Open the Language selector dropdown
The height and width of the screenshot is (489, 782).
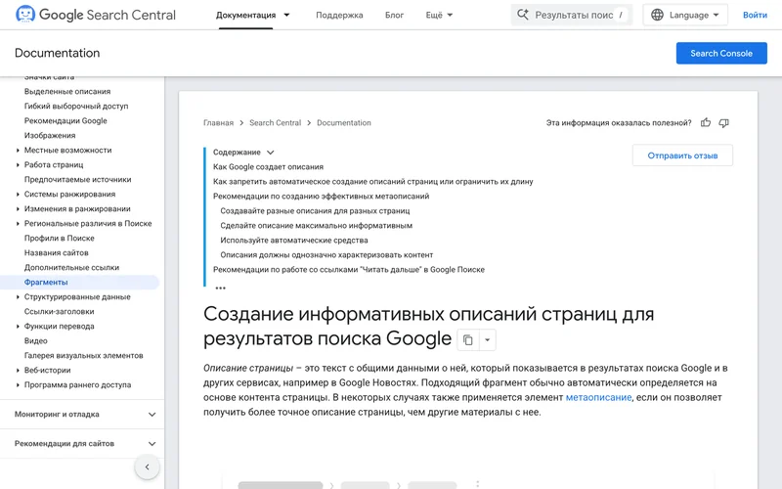pyautogui.click(x=685, y=15)
